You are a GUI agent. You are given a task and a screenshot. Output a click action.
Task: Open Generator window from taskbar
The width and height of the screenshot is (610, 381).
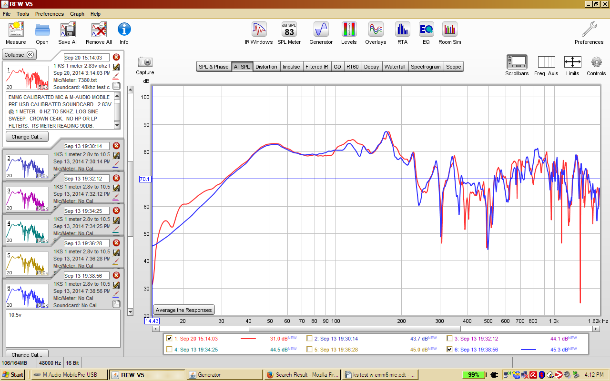tap(224, 375)
